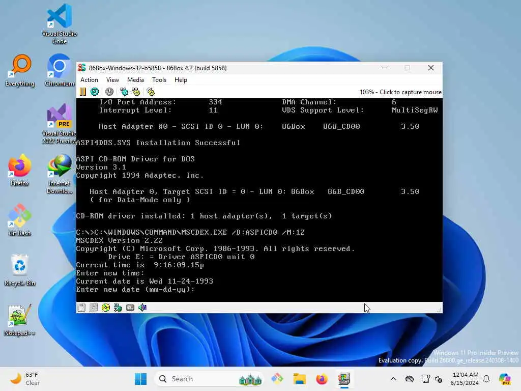
Task: Minimize the 86Box window
Action: (385, 68)
